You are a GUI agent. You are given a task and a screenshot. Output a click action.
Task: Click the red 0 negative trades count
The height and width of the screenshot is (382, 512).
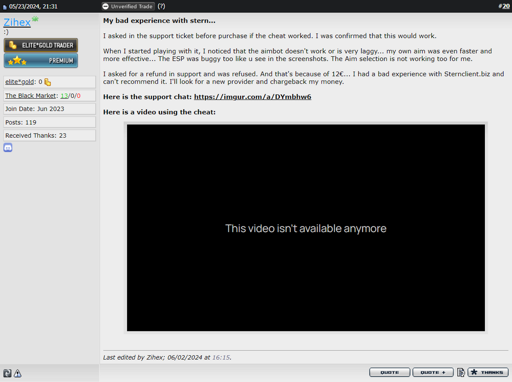(79, 96)
